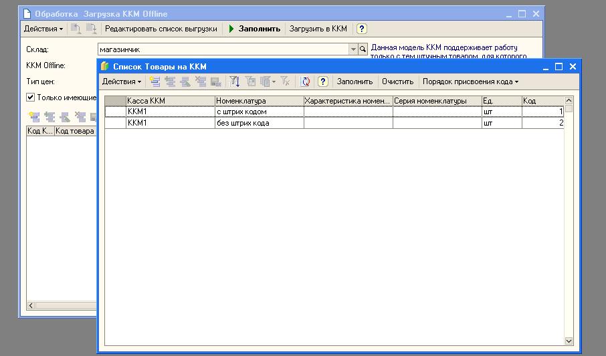The height and width of the screenshot is (356, 606).
Task: Click filter by current value icon
Action: point(250,81)
